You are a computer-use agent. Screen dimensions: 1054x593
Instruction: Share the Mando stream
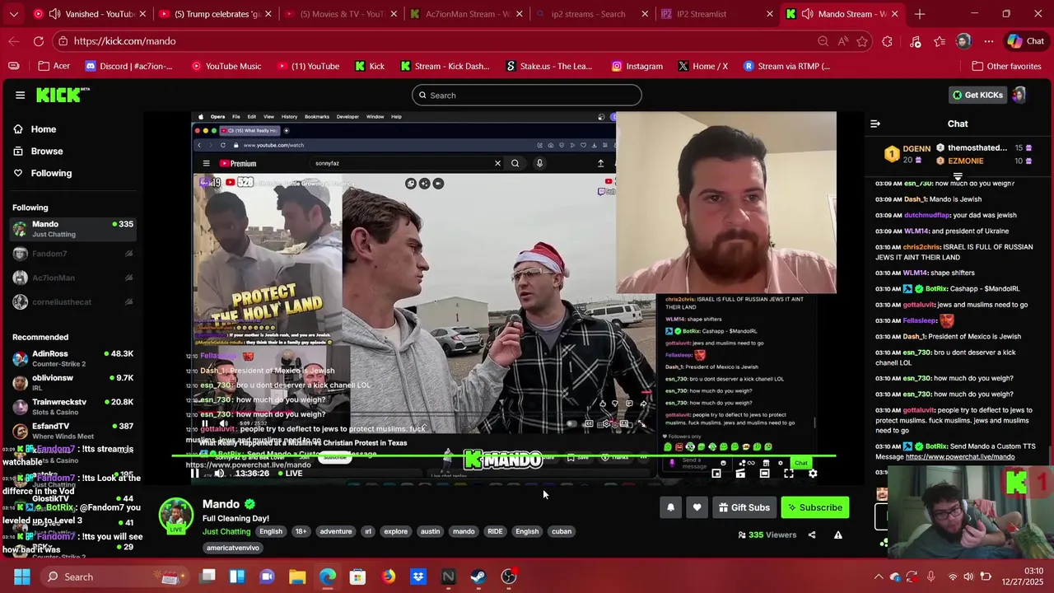[812, 535]
